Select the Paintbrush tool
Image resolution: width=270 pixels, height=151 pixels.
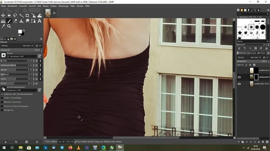coord(9,21)
